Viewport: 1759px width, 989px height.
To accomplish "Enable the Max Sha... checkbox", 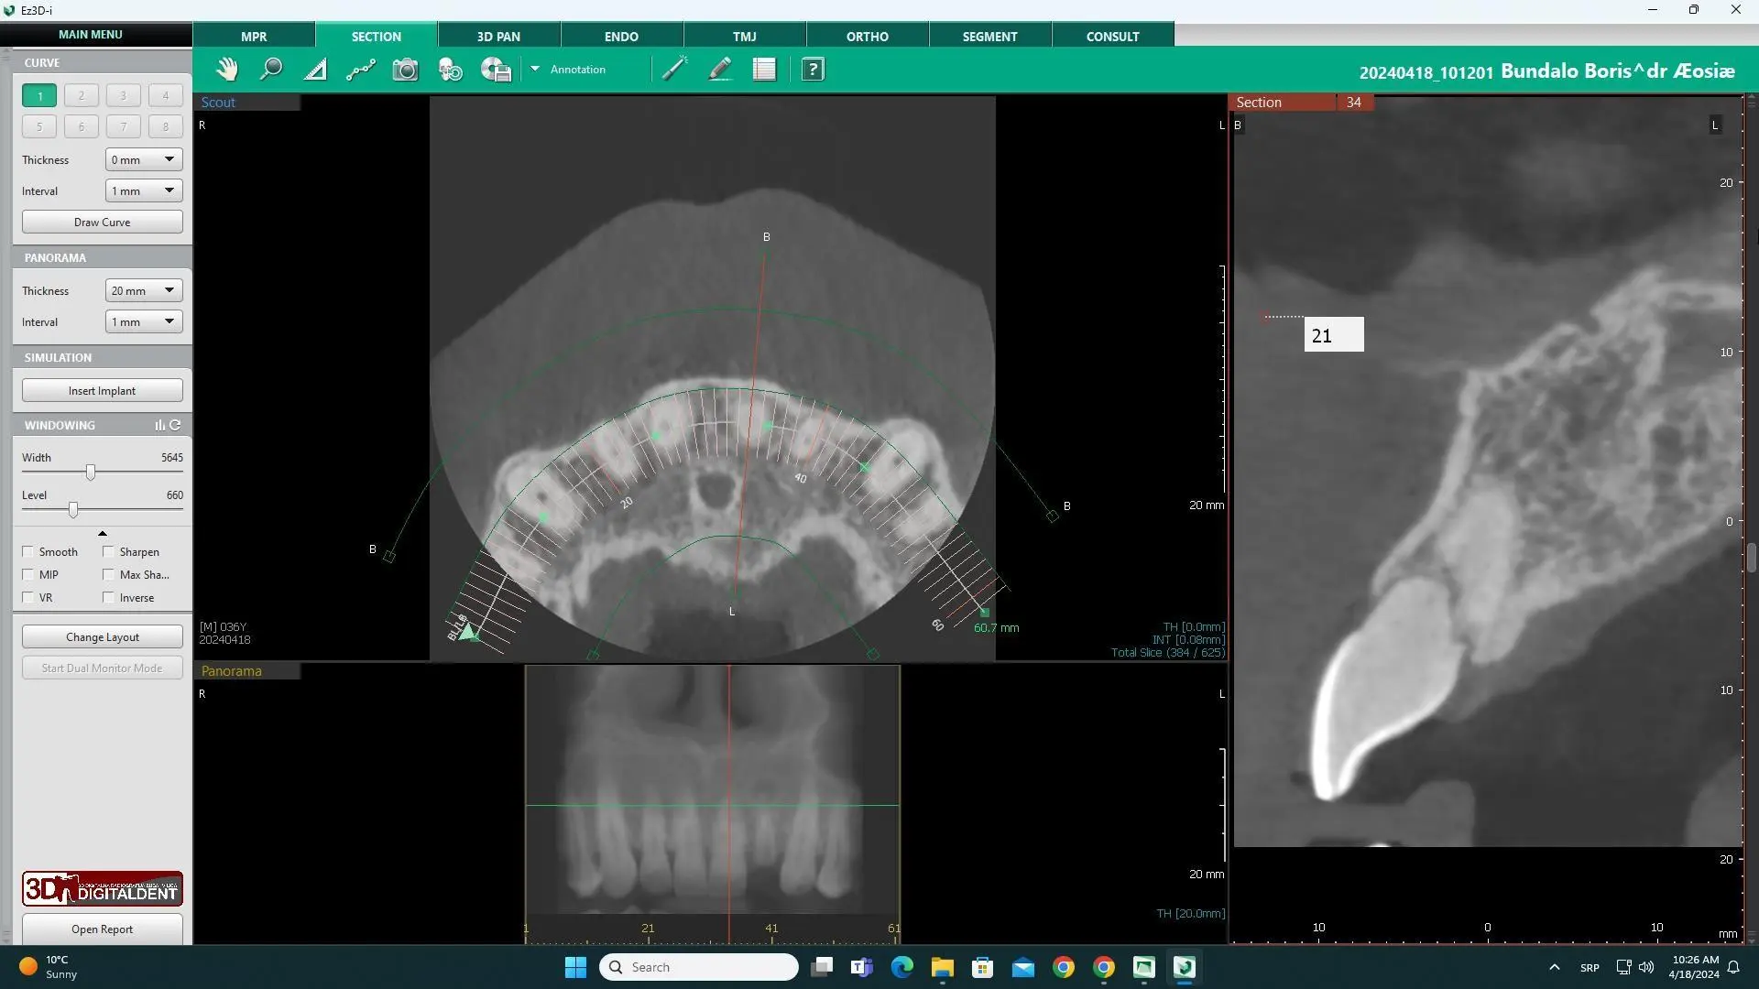I will coord(109,574).
